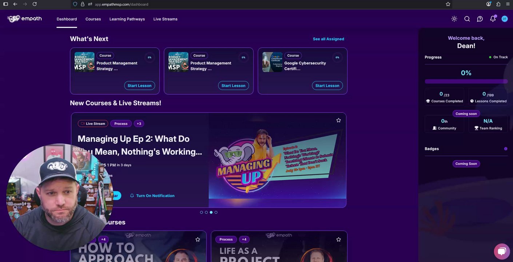The image size is (513, 262).
Task: Open the Courses tab
Action: coord(93,19)
